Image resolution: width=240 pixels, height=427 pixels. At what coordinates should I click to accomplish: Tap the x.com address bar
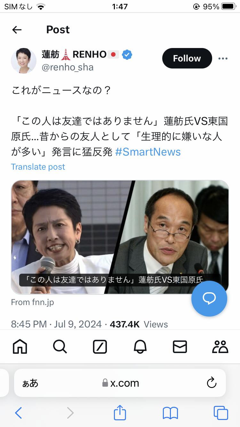click(x=120, y=383)
